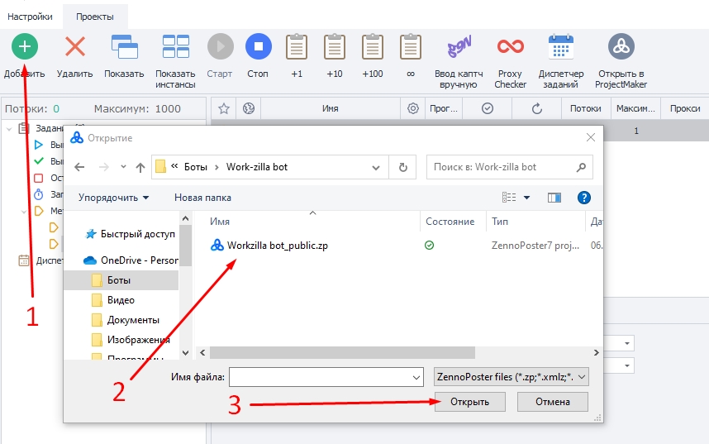Add +10 executions with clipboard icon
This screenshot has width=709, height=444.
click(x=335, y=46)
